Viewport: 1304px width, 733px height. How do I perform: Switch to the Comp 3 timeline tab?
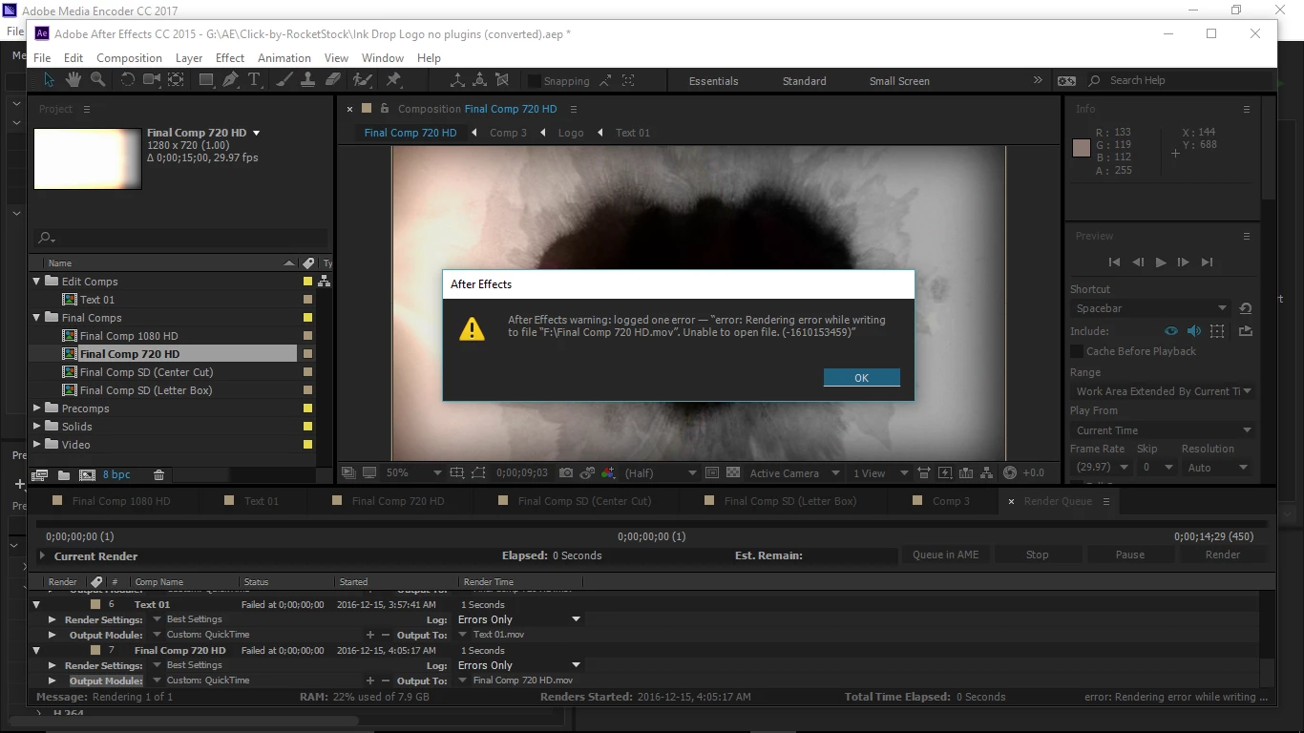tap(951, 501)
